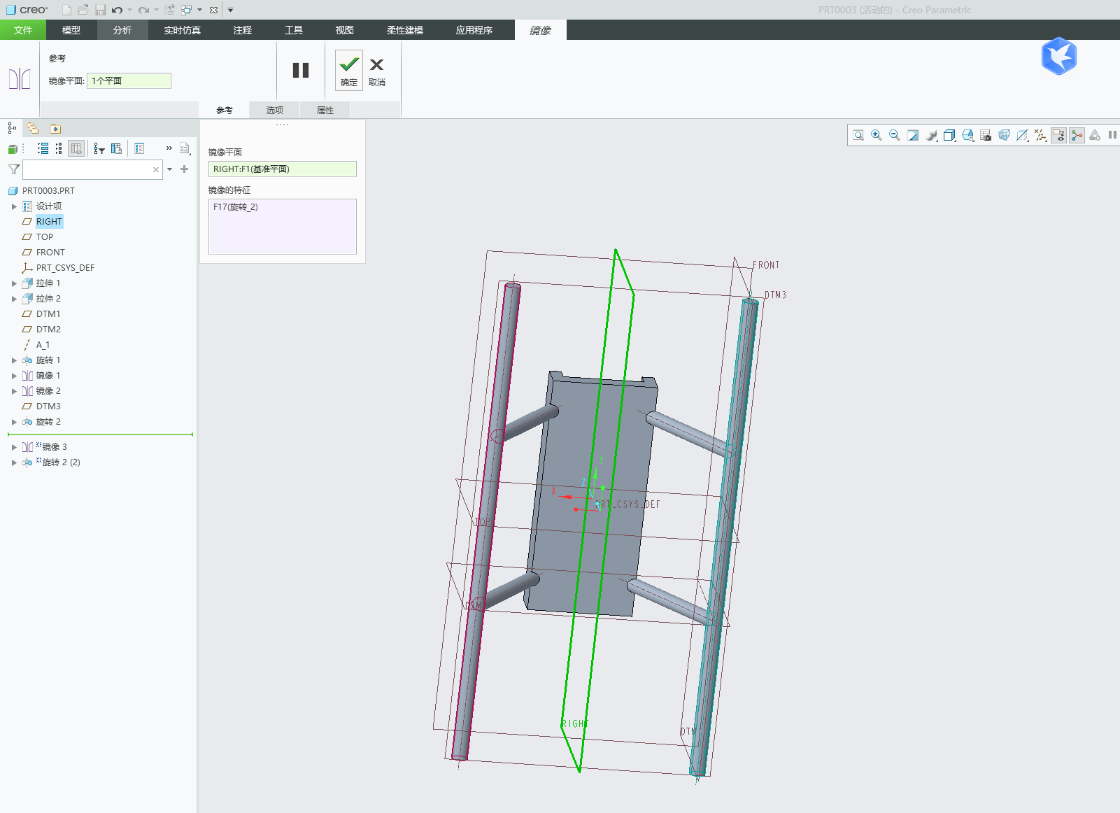Switch to the 模型 ribbon tab
The width and height of the screenshot is (1120, 813).
[x=71, y=30]
